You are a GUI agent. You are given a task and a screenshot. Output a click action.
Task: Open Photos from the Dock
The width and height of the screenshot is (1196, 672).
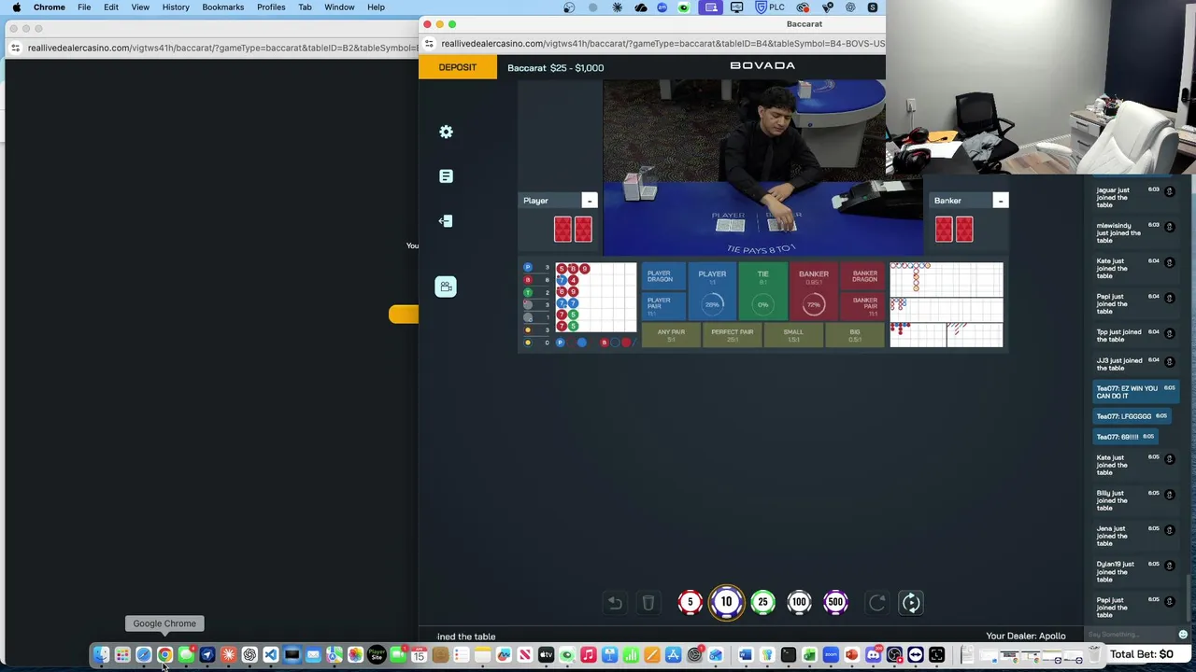[x=356, y=655]
